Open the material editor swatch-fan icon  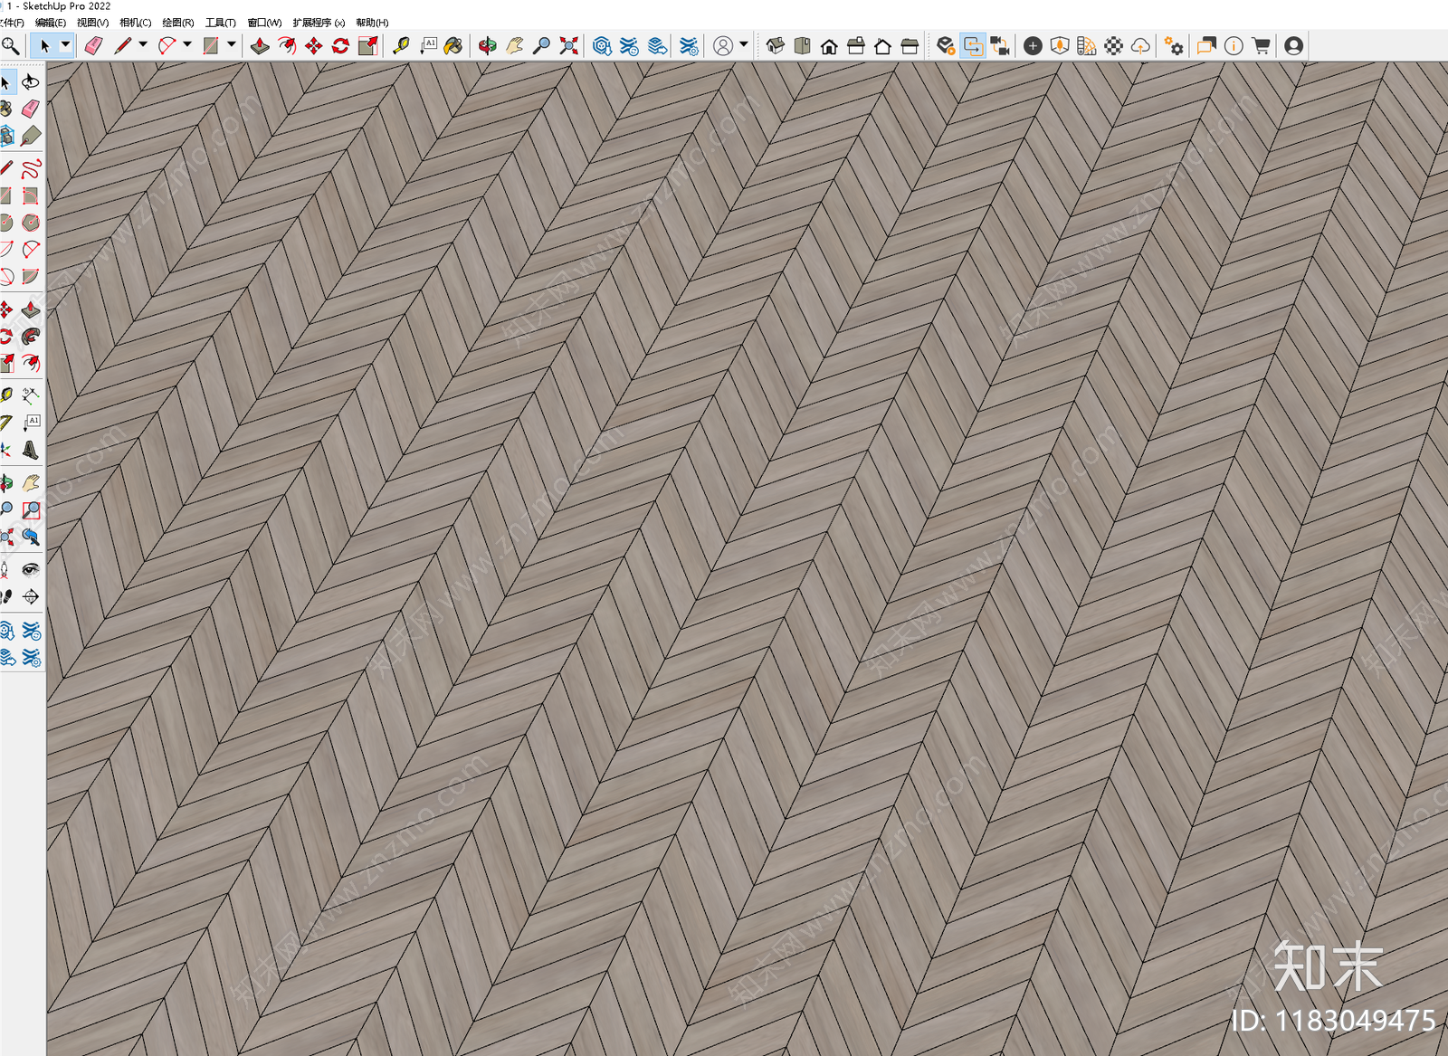(1087, 45)
